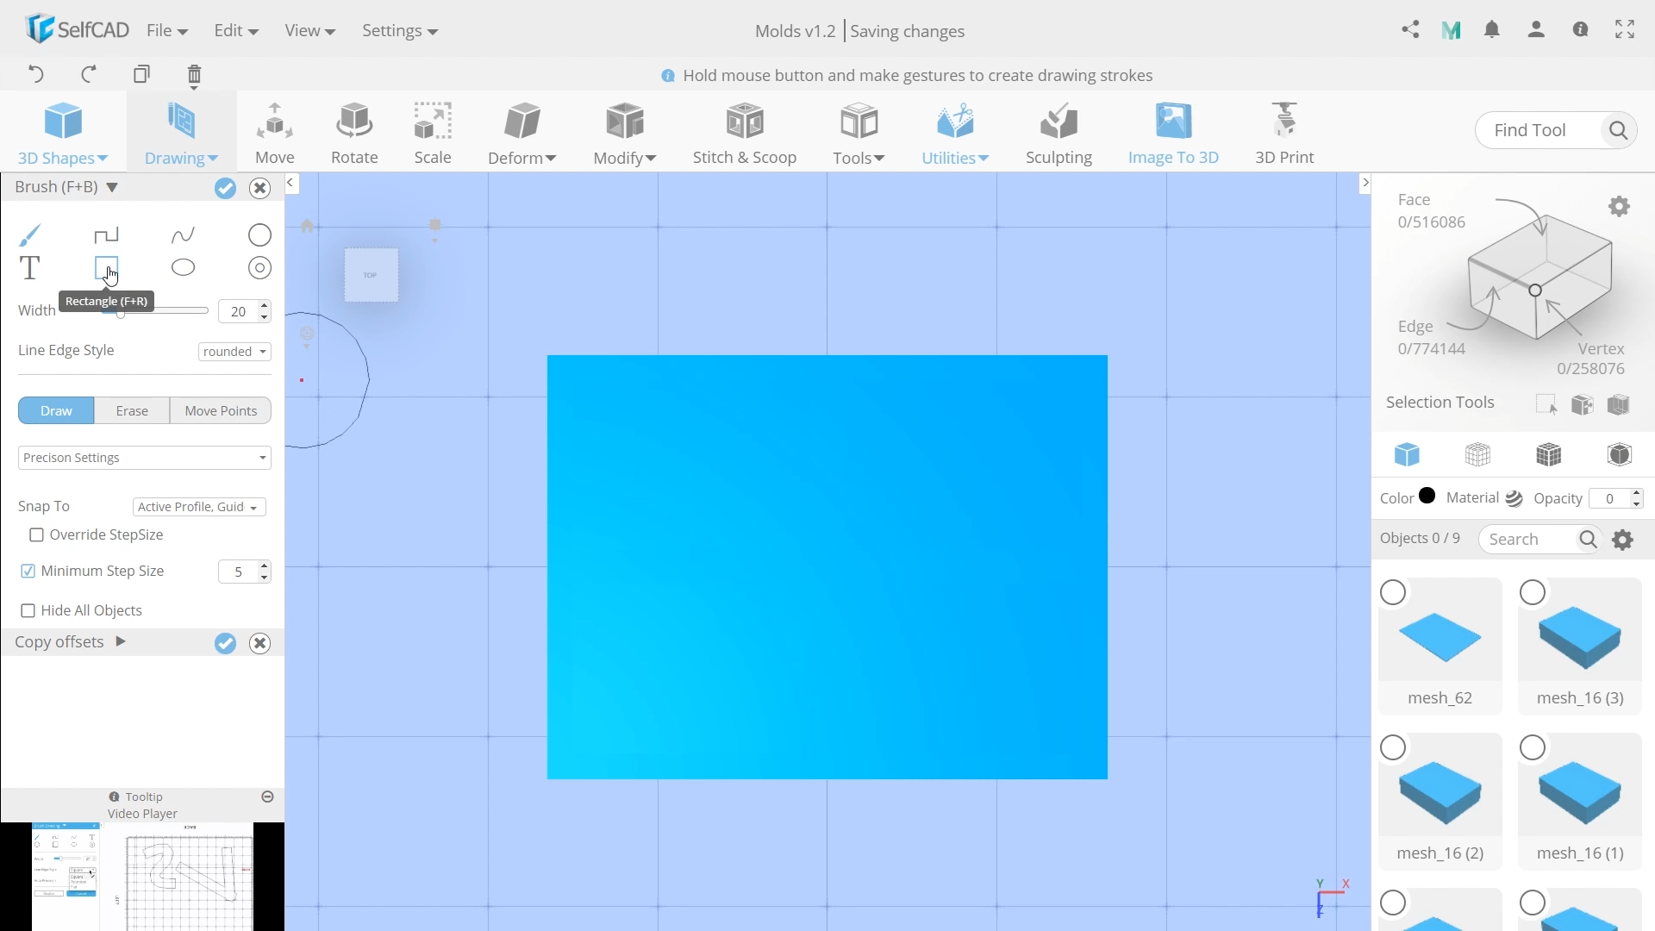Select the mesh_16 (3) object circle

(x=1533, y=593)
